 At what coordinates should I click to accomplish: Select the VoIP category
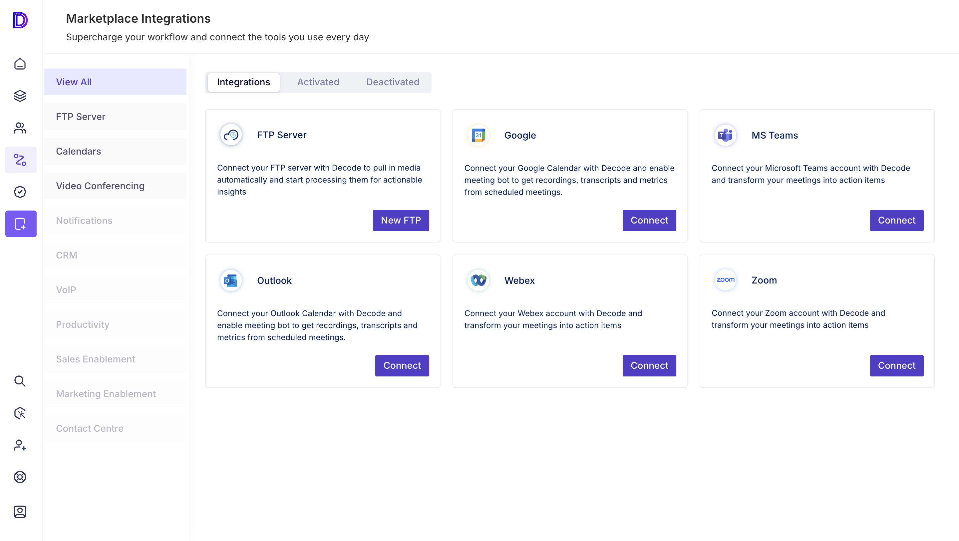115,290
